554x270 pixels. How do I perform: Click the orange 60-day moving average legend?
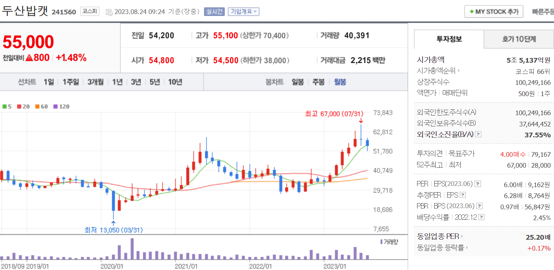coord(41,106)
